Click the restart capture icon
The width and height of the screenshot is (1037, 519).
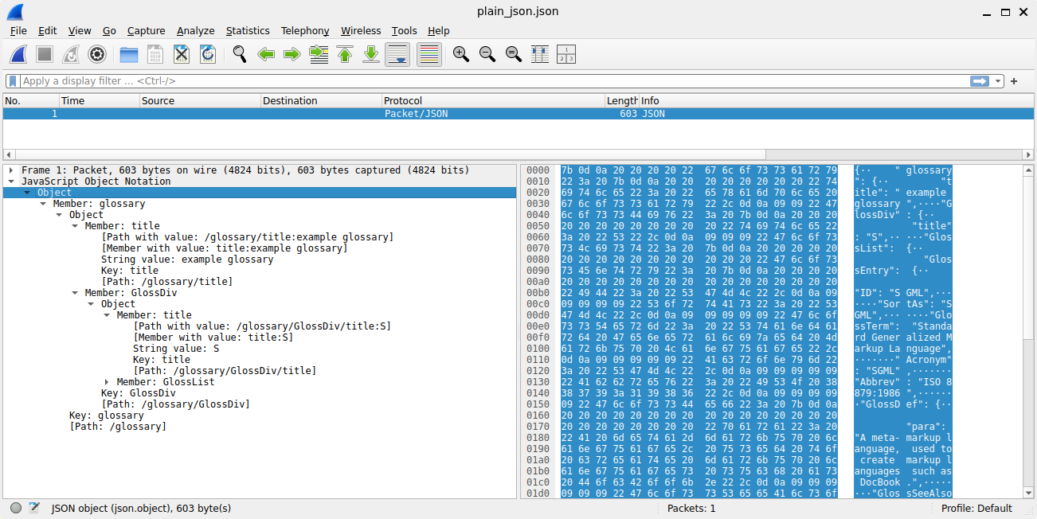(71, 54)
